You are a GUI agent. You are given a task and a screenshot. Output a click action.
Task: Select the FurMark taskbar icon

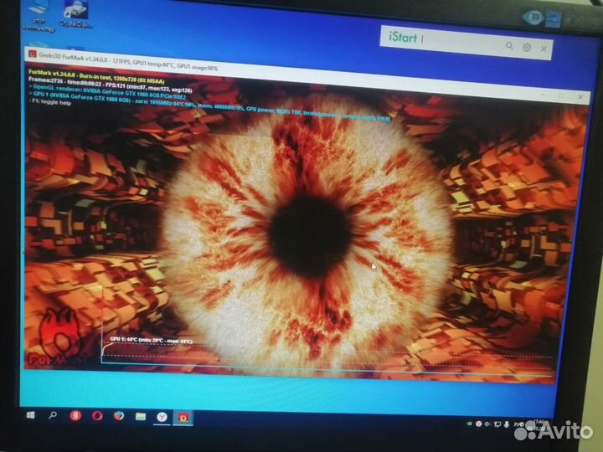pos(183,416)
